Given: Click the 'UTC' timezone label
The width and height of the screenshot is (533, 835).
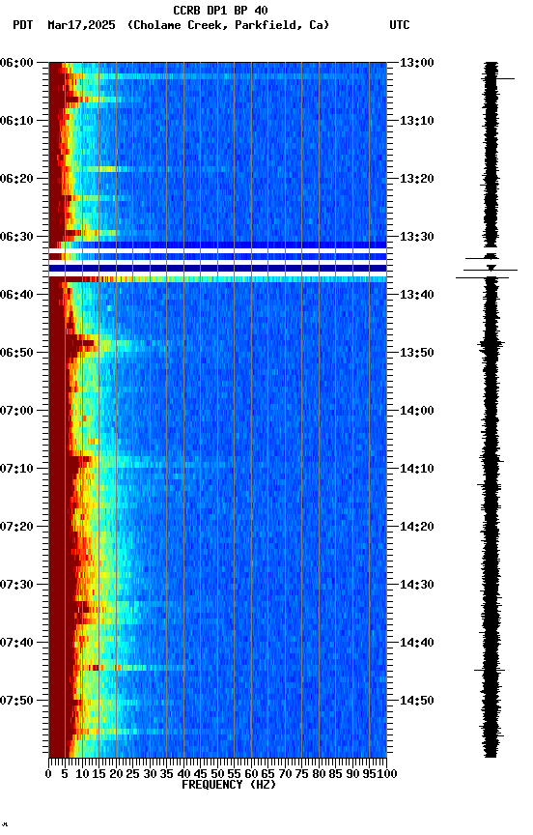Looking at the screenshot, I should tap(400, 25).
